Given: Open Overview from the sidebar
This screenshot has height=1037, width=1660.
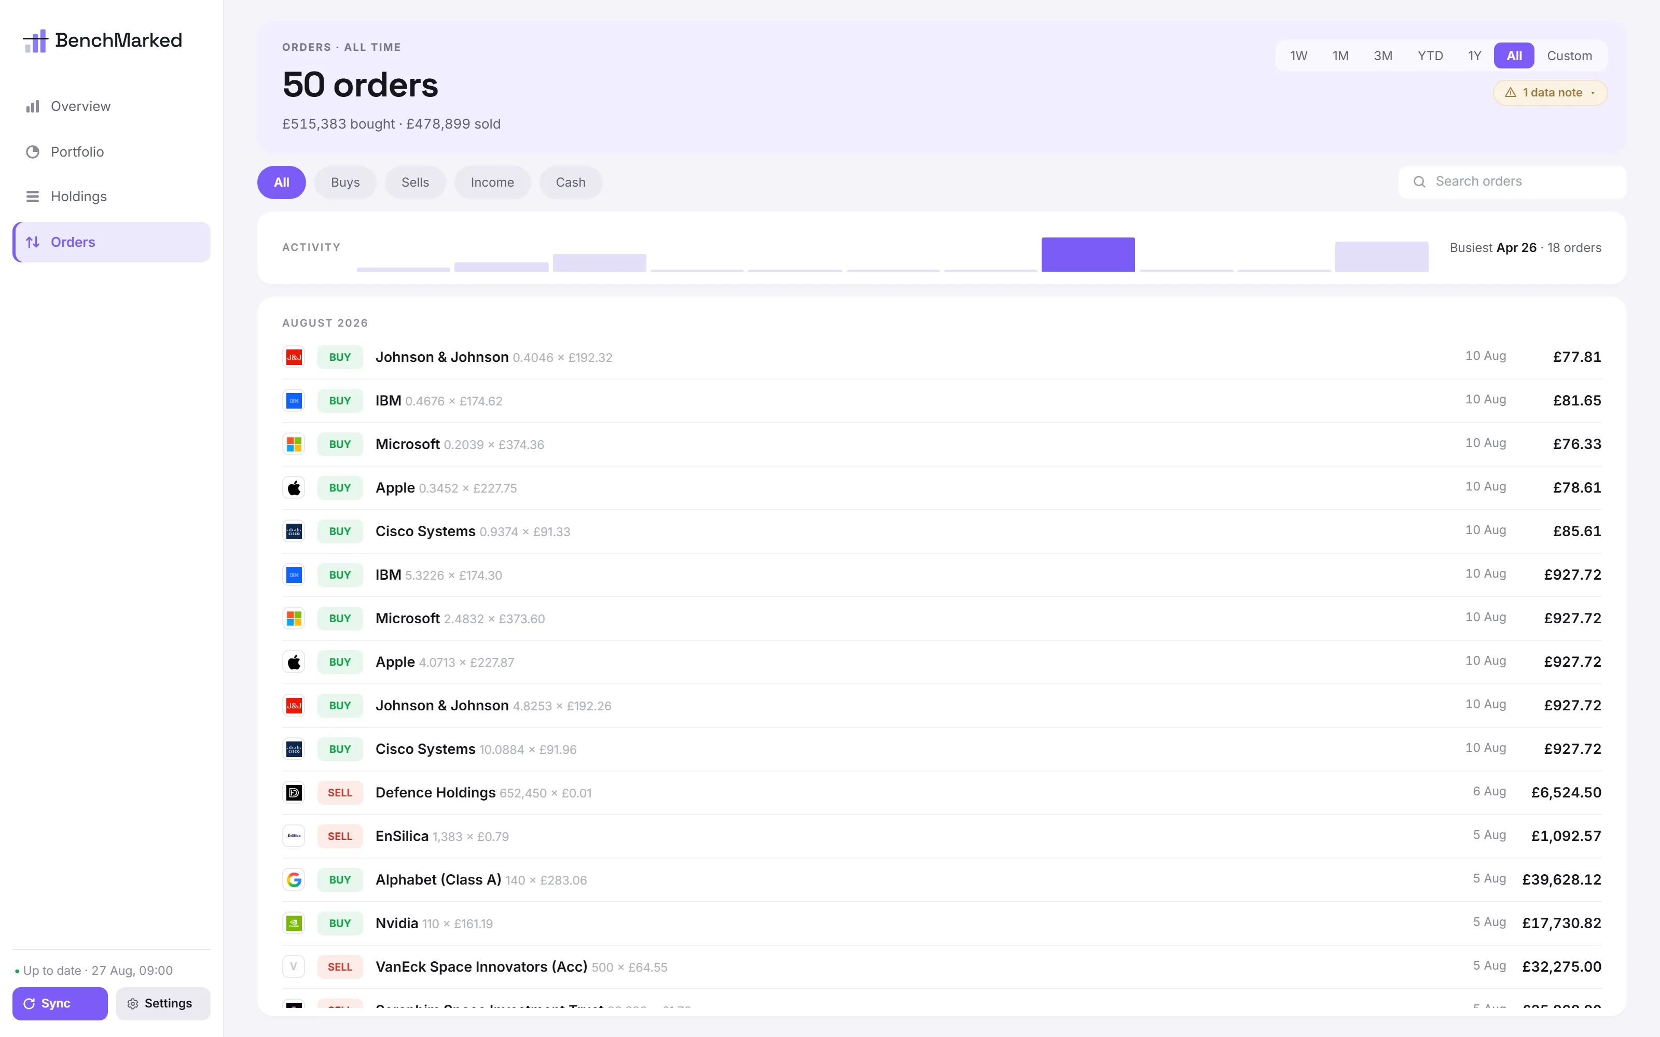Looking at the screenshot, I should (111, 106).
